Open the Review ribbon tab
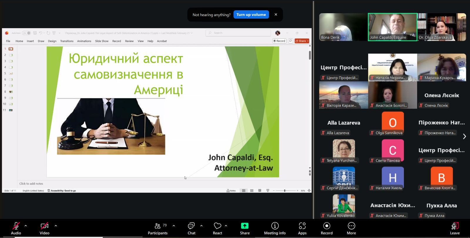This screenshot has height=238, width=470. [x=129, y=41]
